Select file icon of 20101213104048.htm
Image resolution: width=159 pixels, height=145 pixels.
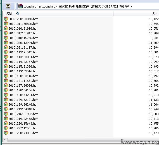tap(6, 109)
